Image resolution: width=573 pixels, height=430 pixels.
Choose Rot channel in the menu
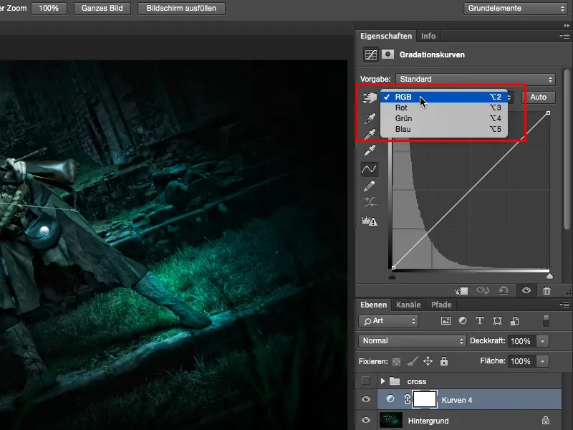pos(444,107)
